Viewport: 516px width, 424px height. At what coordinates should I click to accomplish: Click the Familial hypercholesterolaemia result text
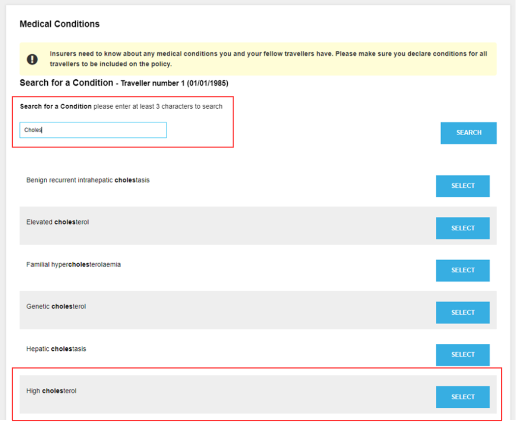73,264
